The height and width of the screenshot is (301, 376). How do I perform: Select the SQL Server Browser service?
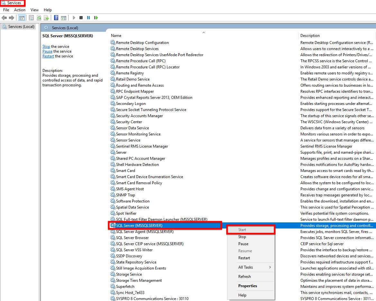pyautogui.click(x=132, y=238)
